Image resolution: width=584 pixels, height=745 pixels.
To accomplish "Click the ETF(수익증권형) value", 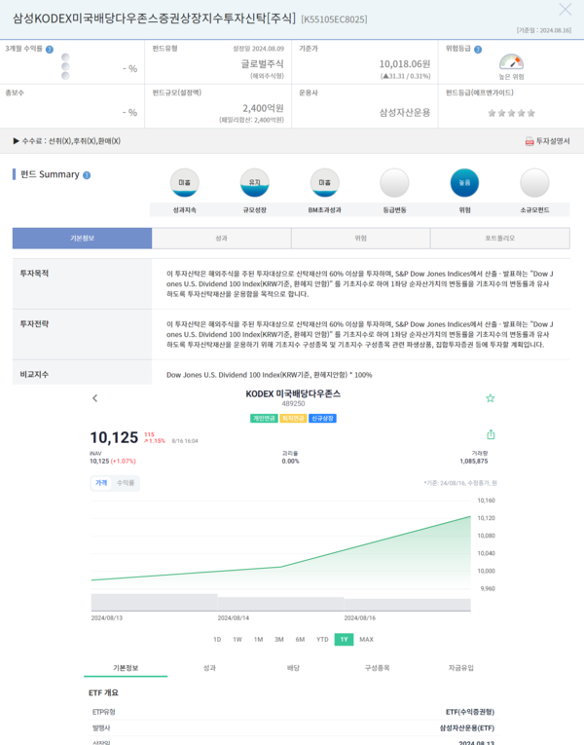I will (470, 712).
